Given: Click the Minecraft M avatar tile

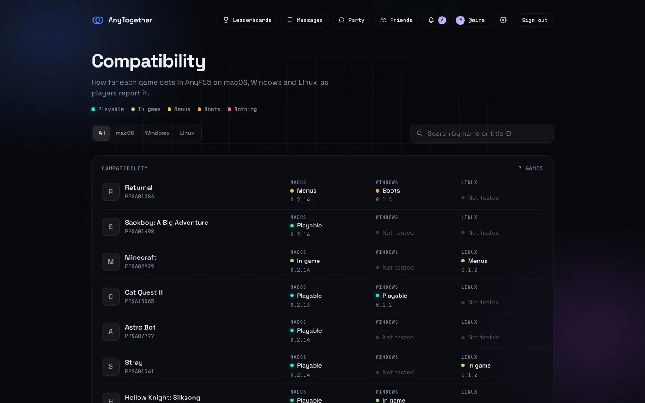Looking at the screenshot, I should pyautogui.click(x=111, y=262).
